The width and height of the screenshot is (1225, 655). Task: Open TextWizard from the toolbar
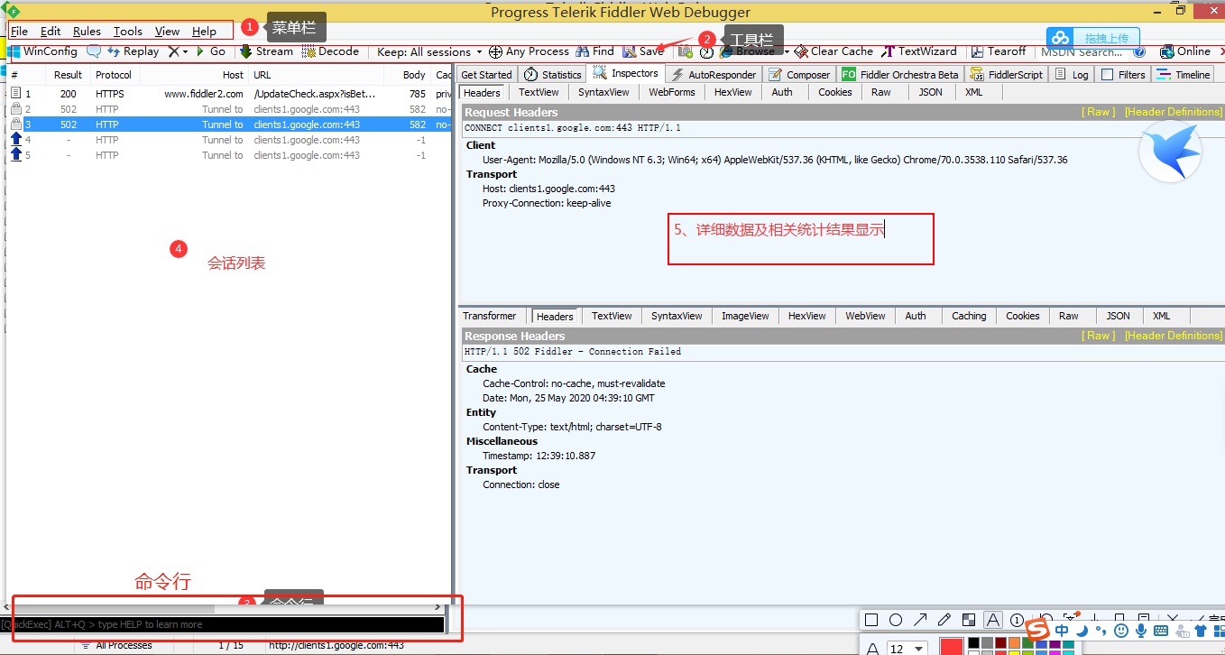918,51
